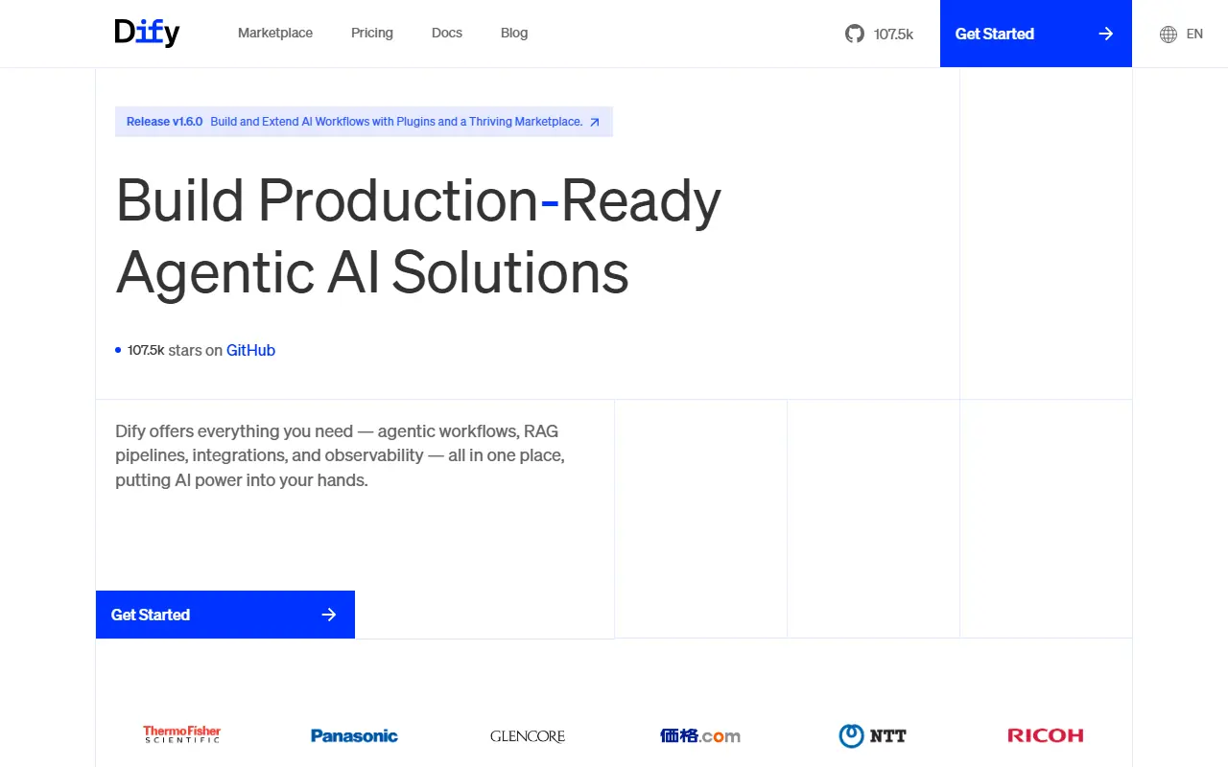Click the 107.5k star count in header
The width and height of the screenshot is (1228, 767).
(893, 34)
